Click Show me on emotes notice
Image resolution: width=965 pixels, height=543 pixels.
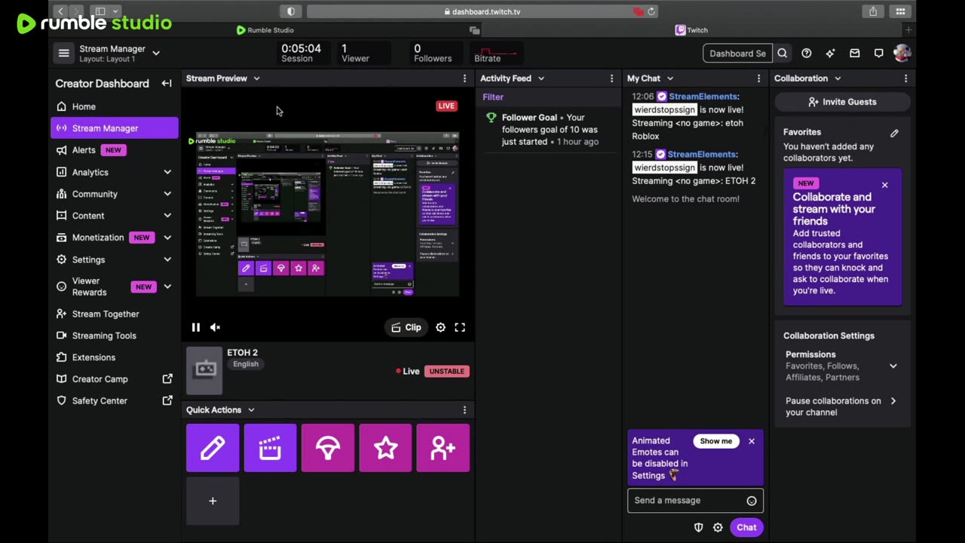pyautogui.click(x=716, y=441)
